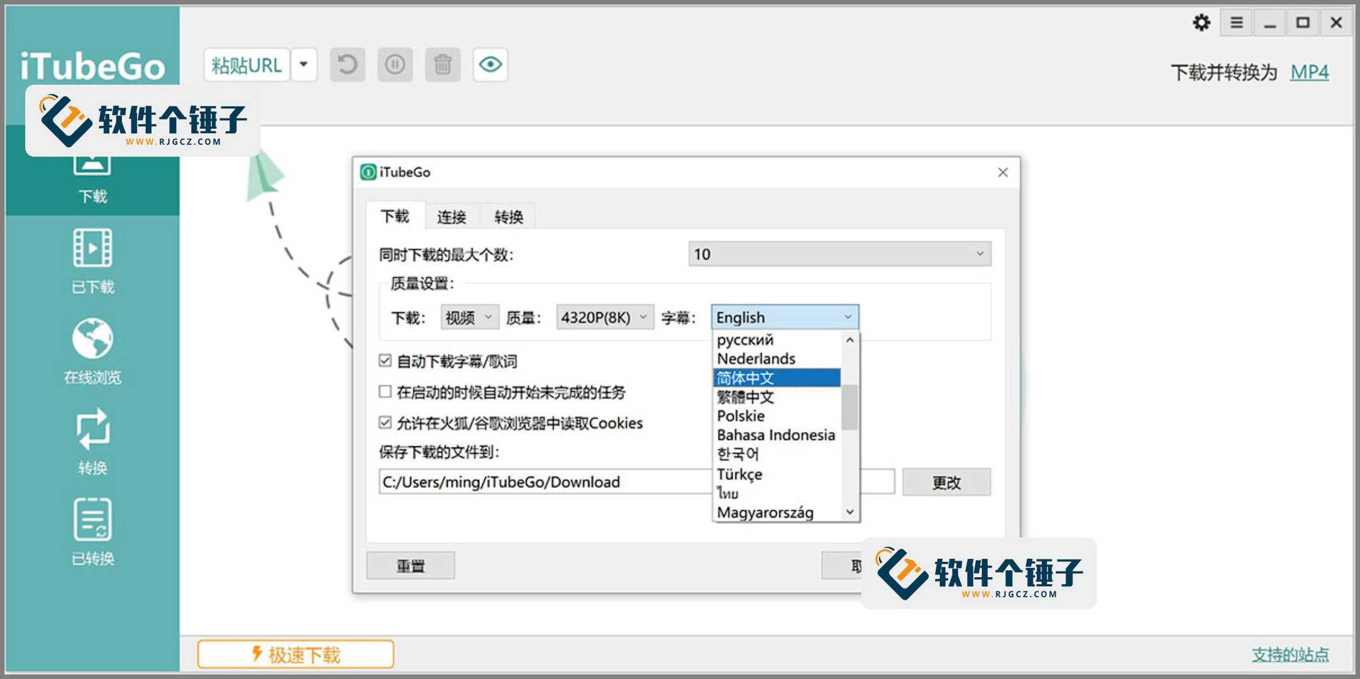This screenshot has height=679, width=1360.
Task: Open the 4320P(8K) quality dropdown
Action: (604, 317)
